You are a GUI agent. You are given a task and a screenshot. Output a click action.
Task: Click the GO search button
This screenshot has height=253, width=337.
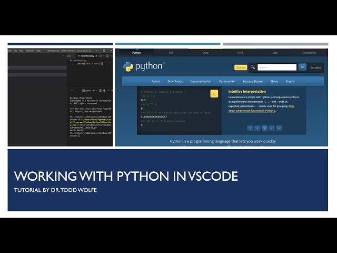[x=302, y=67]
